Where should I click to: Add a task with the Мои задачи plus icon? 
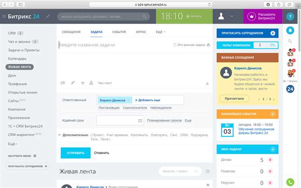[x=273, y=149]
